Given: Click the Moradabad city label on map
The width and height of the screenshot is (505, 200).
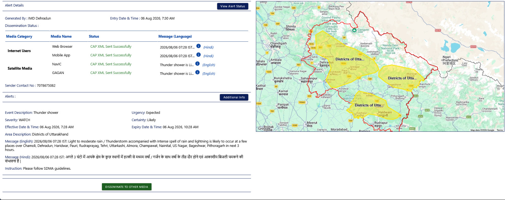Looking at the screenshot, I should pyautogui.click(x=339, y=130).
